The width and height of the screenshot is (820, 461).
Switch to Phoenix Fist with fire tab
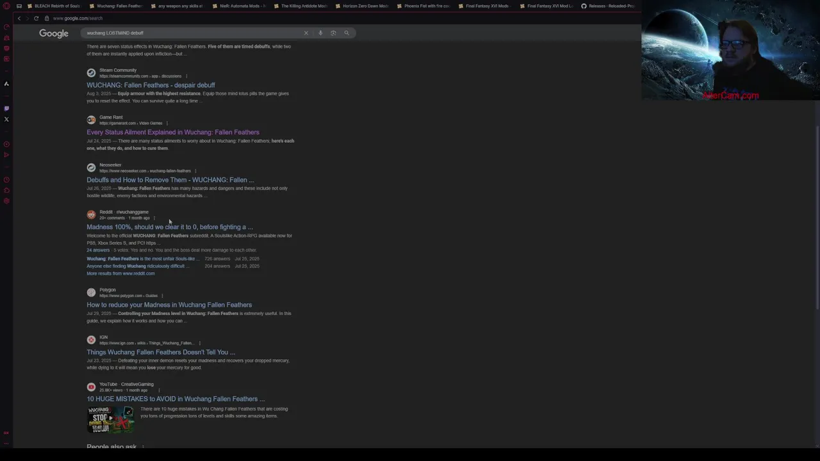pyautogui.click(x=424, y=6)
